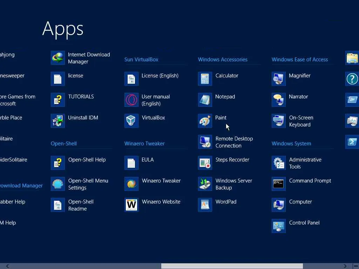Image resolution: width=359 pixels, height=269 pixels.
Task: Click the "Administrative Tools" label
Action: [x=305, y=163]
